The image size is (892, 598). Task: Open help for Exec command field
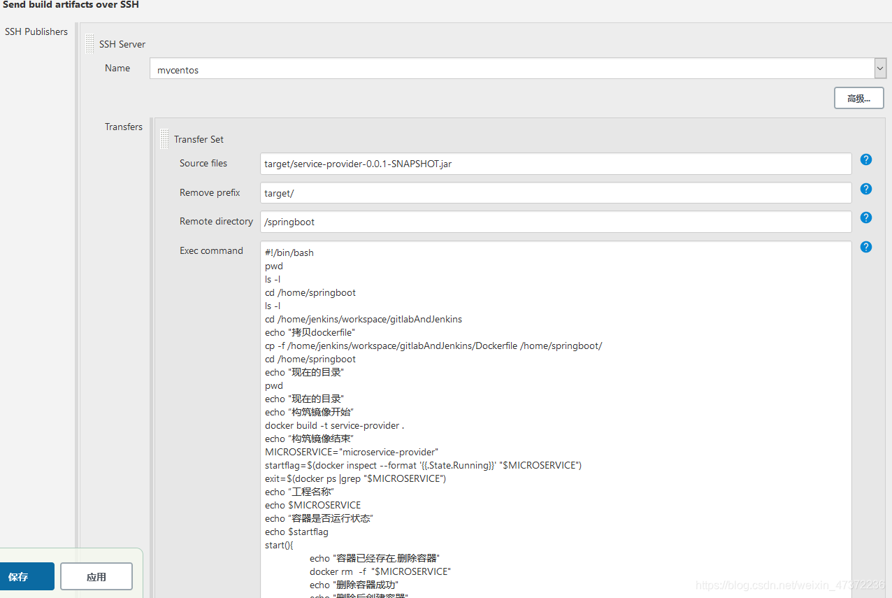pyautogui.click(x=865, y=247)
